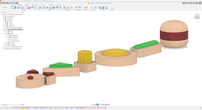Select the Create Sketch tool icon
The width and height of the screenshot is (202, 110).
12,8
